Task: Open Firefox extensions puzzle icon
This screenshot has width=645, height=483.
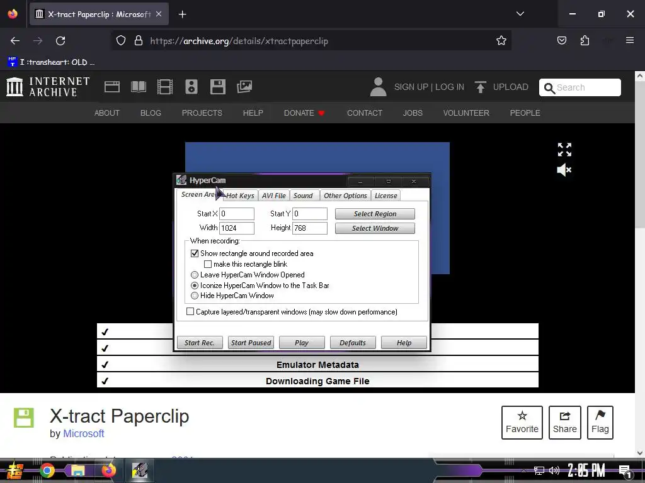Action: [x=585, y=40]
